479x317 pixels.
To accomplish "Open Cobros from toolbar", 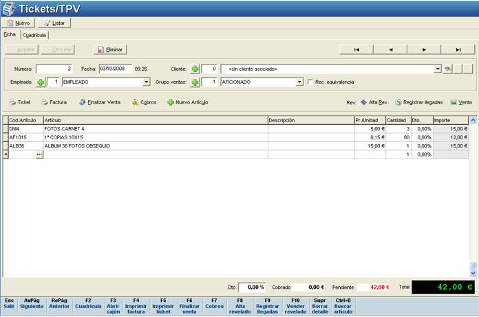I will pos(145,103).
